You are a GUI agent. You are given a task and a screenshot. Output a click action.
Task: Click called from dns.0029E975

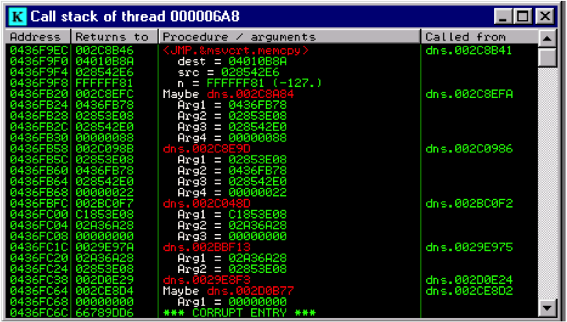[x=469, y=247]
